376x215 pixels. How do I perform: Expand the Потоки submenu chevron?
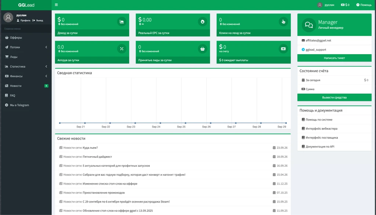click(x=46, y=47)
